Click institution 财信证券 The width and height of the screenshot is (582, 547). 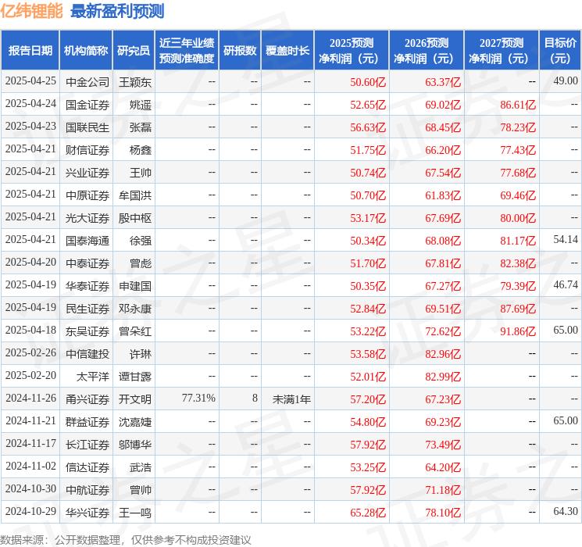[x=87, y=150]
